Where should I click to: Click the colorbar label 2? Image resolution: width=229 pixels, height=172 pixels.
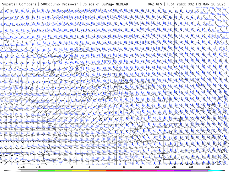tap(72, 167)
